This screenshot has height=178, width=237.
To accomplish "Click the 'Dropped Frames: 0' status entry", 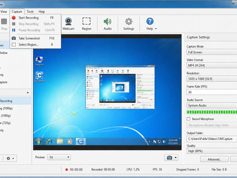I will coord(188,169).
